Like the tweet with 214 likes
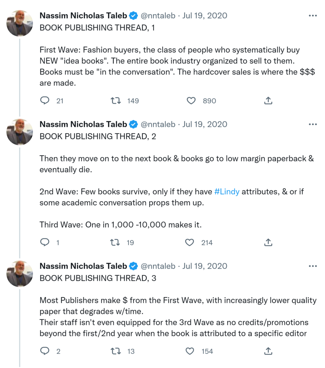The width and height of the screenshot is (325, 368). pyautogui.click(x=189, y=243)
